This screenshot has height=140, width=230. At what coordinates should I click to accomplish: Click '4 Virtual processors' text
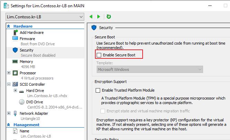pos(37,78)
